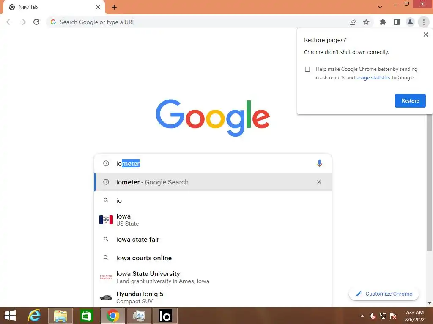The width and height of the screenshot is (433, 324).
Task: Open the tab search chevron in the title bar
Action: coord(380,7)
